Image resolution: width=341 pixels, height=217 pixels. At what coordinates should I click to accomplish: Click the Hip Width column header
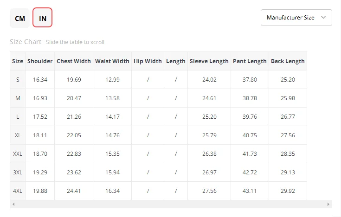(x=148, y=61)
